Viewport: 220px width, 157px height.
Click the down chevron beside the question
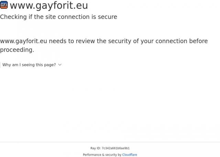click(60, 65)
